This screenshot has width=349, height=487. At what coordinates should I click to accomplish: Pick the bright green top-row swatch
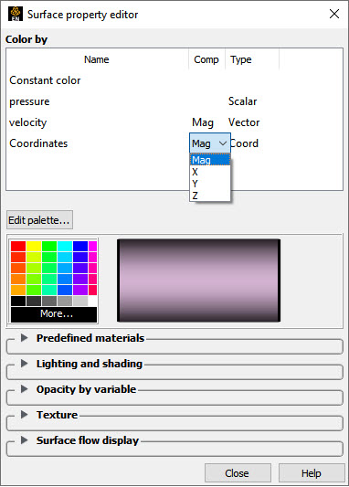tap(49, 246)
